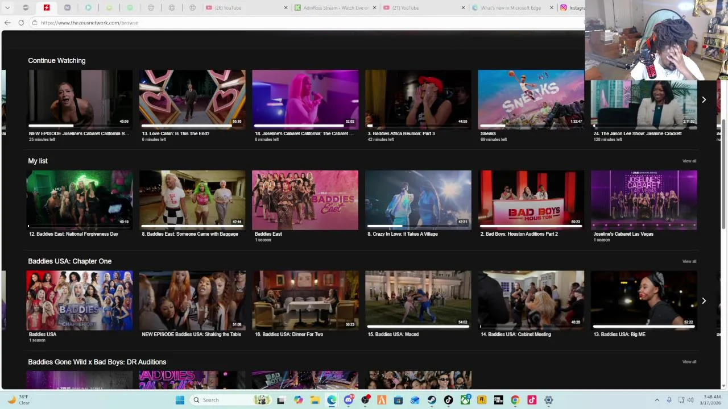This screenshot has width=728, height=409.
Task: Close the What's new in Microsoft Edge tab
Action: click(x=551, y=8)
